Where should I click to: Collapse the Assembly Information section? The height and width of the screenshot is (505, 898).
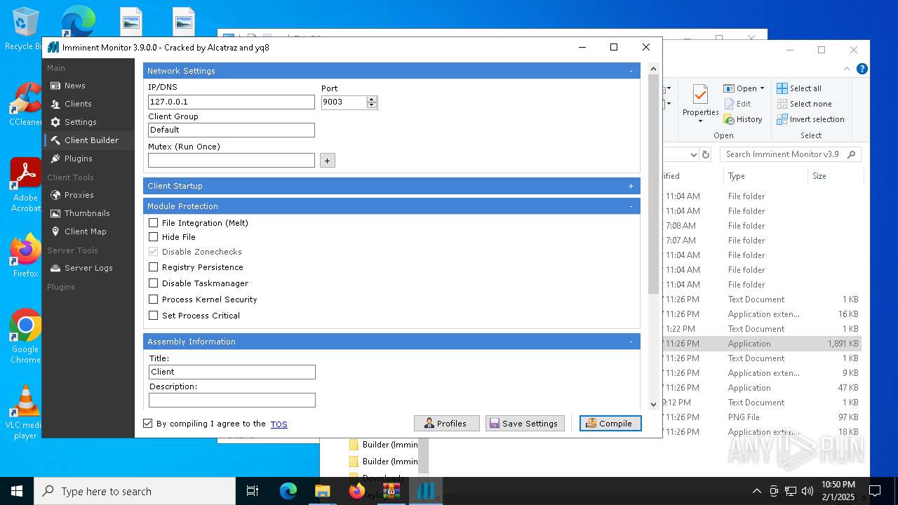point(631,342)
